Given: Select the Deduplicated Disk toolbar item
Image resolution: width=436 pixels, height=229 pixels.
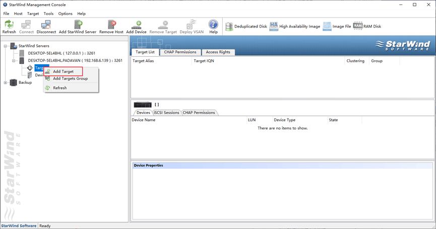Looking at the screenshot, I should click(246, 26).
